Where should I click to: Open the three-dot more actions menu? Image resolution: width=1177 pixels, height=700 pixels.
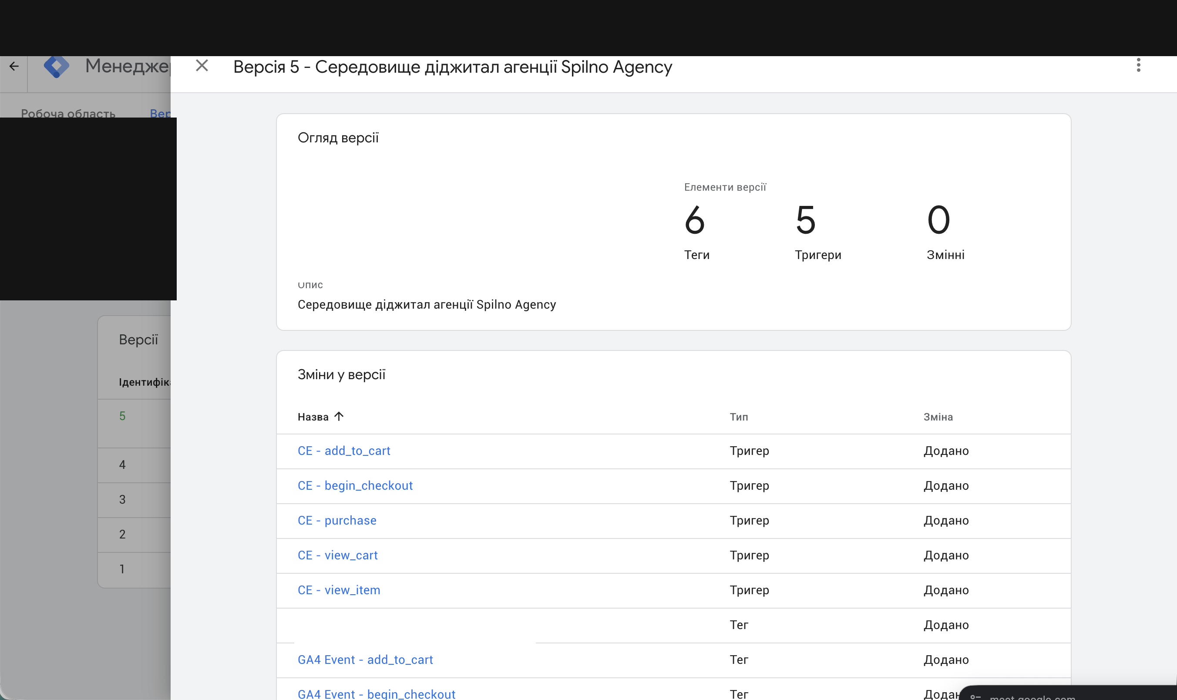[x=1138, y=65]
